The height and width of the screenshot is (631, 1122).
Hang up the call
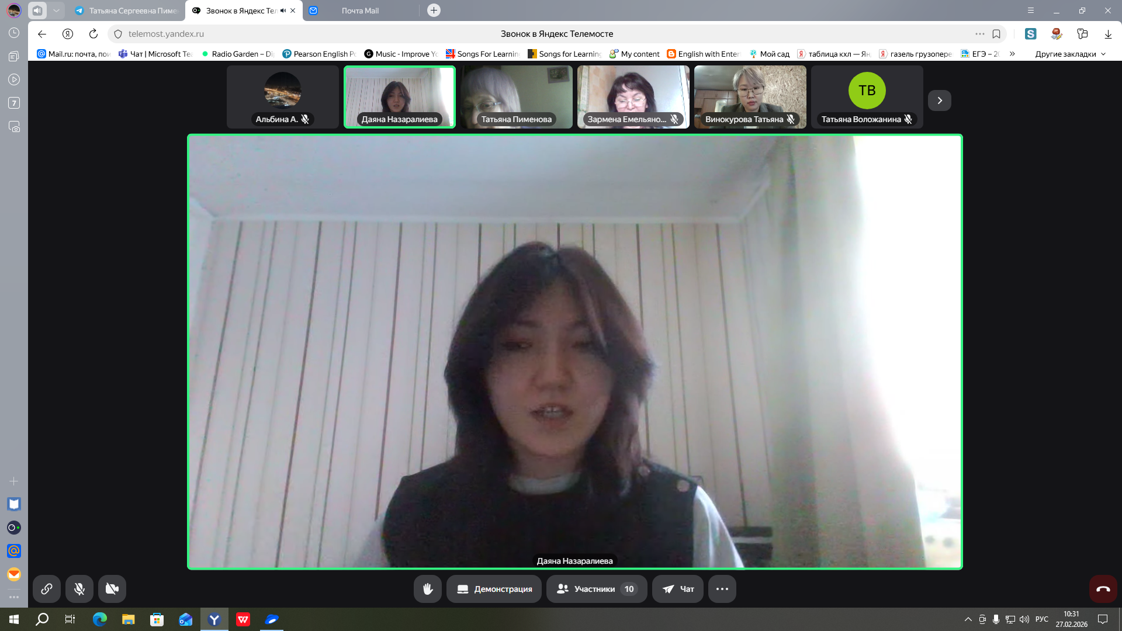click(1103, 589)
